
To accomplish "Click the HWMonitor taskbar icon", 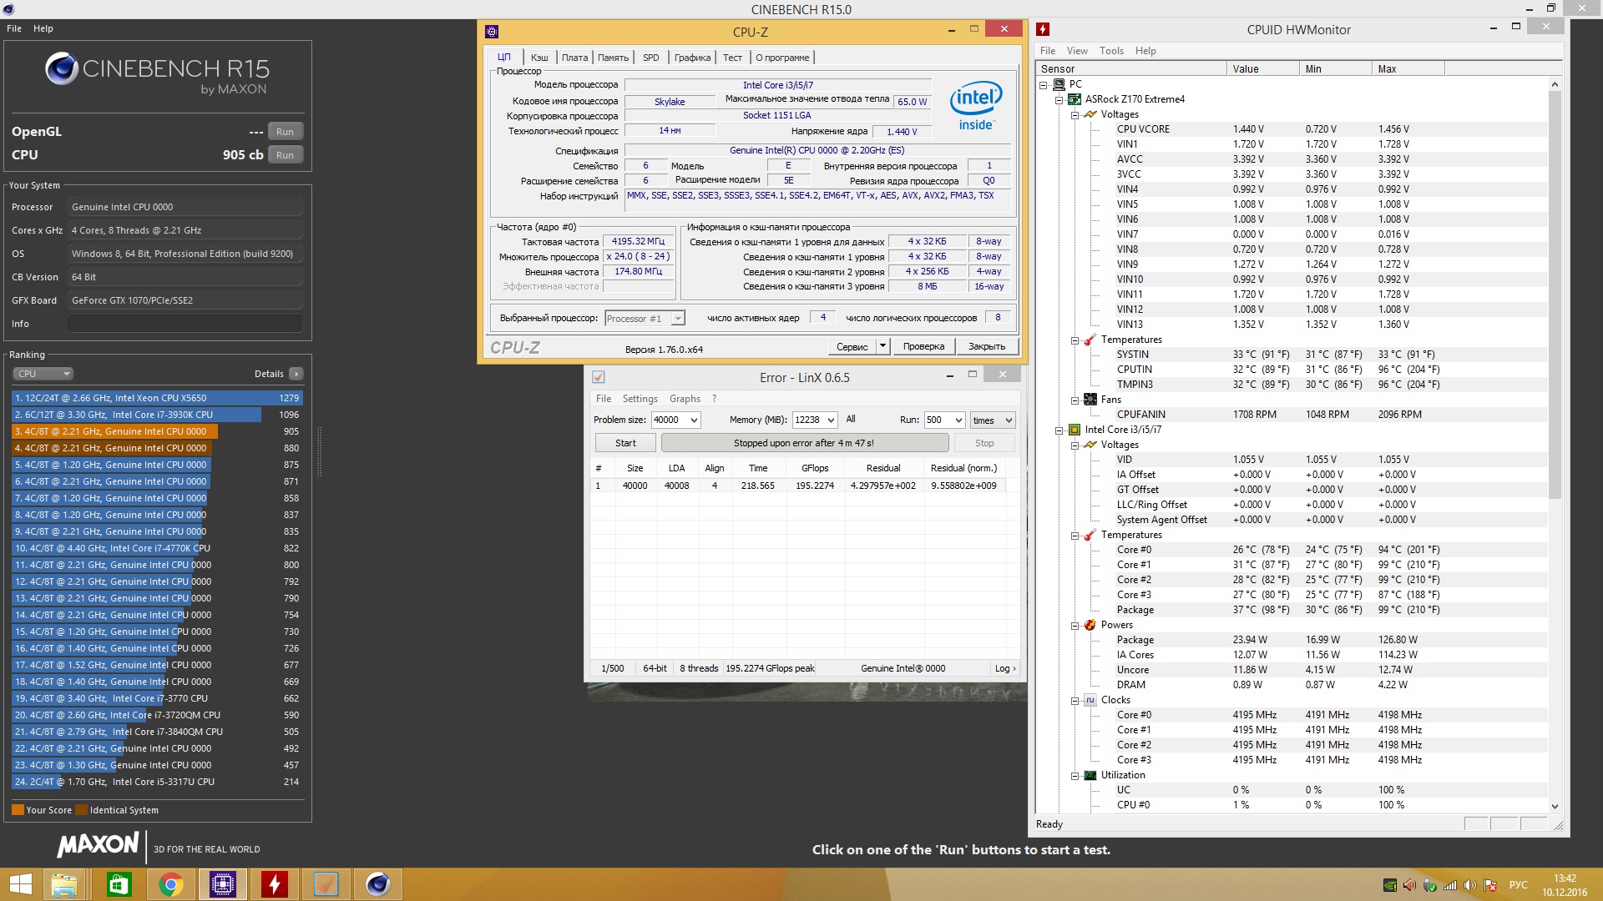I will (275, 884).
